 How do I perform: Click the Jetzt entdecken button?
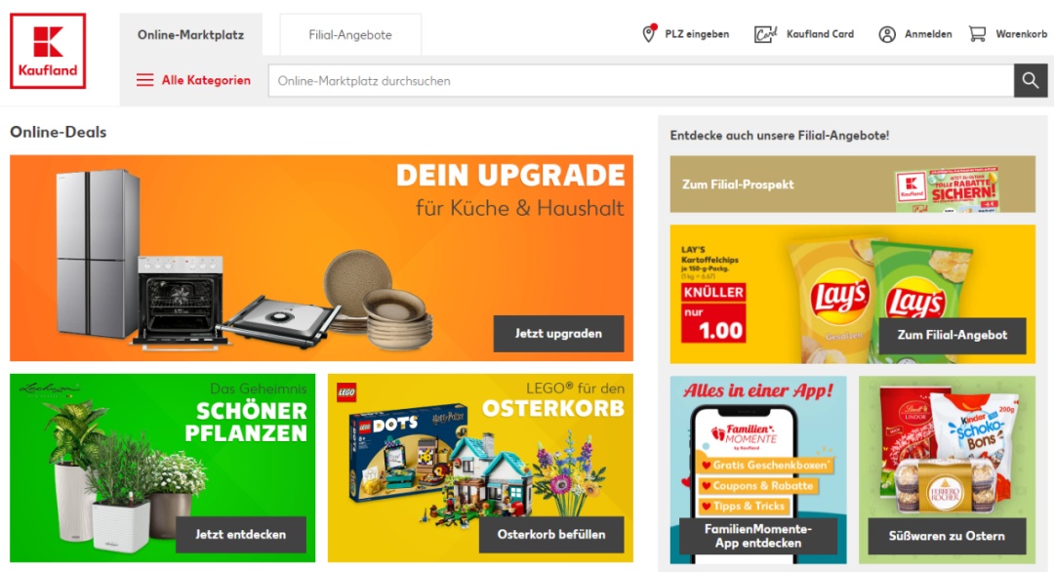pos(241,534)
